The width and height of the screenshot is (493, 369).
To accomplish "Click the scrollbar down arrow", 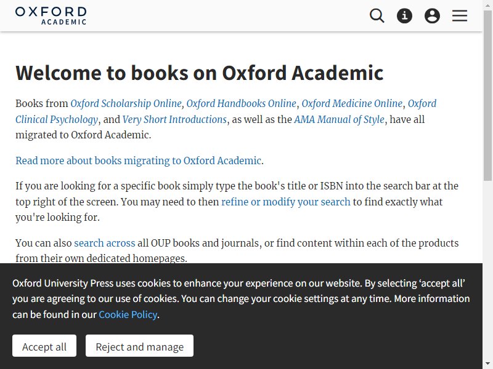I will 487,363.
